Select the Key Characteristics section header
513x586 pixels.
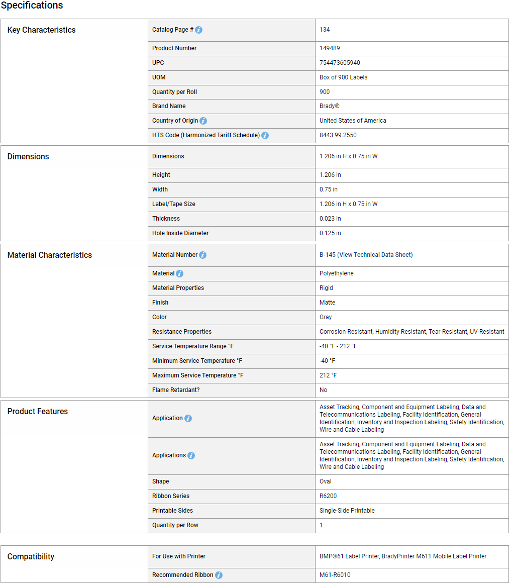point(42,30)
